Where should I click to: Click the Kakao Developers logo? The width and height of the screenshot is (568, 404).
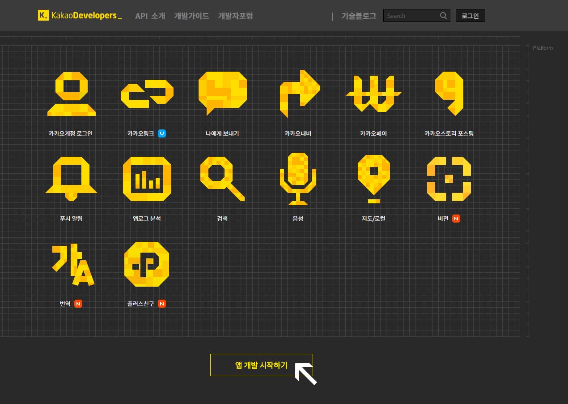80,16
